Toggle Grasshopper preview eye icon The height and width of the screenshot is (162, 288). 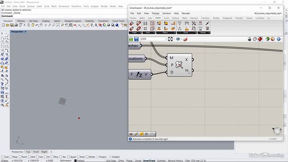[178, 39]
